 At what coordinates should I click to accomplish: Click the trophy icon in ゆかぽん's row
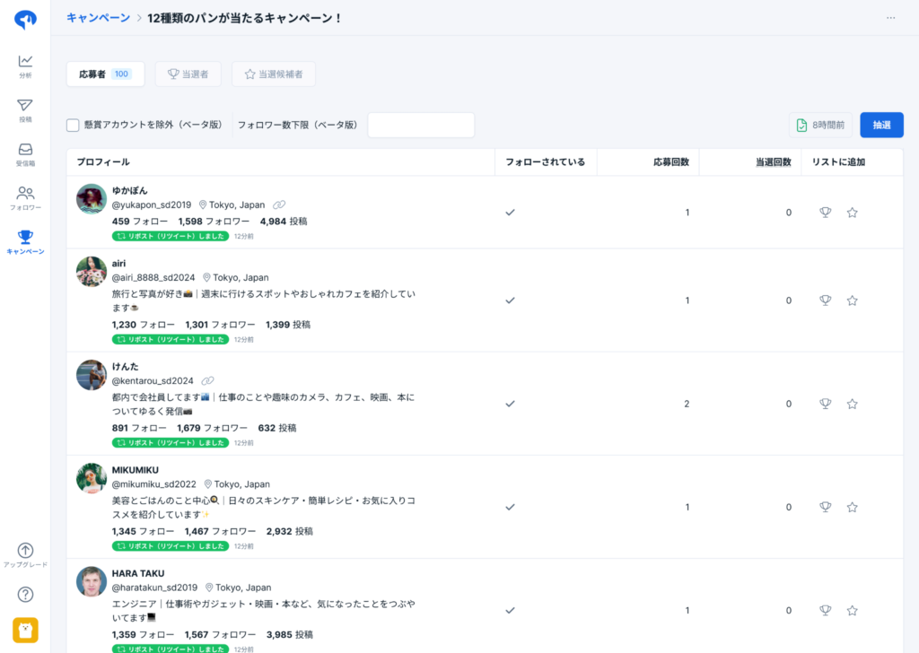(825, 213)
